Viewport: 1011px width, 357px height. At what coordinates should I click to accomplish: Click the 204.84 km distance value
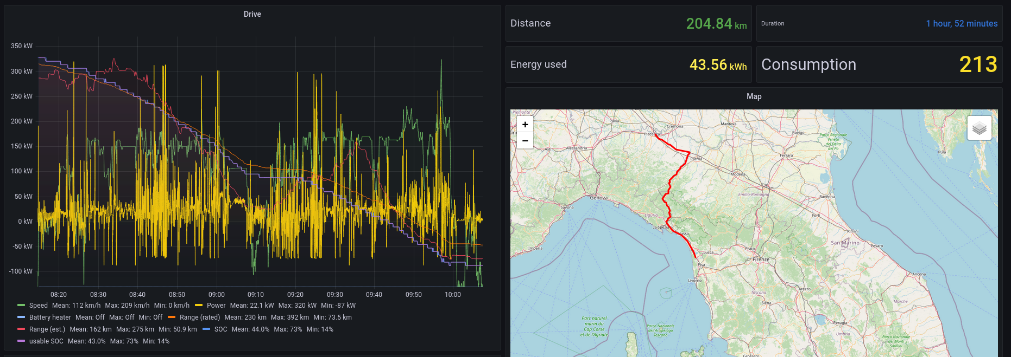[716, 23]
